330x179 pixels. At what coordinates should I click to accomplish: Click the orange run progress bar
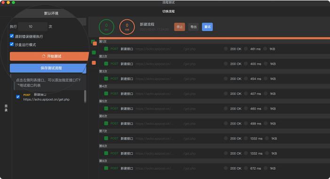coord(214,38)
